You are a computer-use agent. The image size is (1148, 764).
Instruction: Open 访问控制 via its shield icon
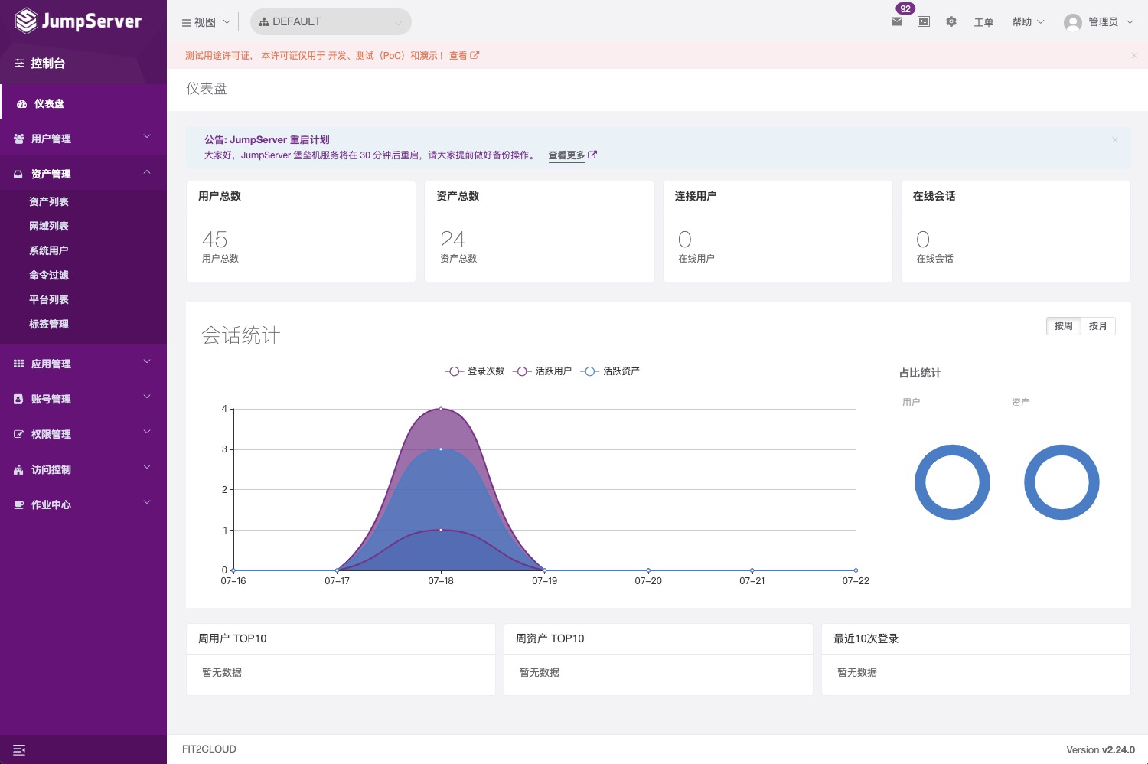(x=18, y=469)
